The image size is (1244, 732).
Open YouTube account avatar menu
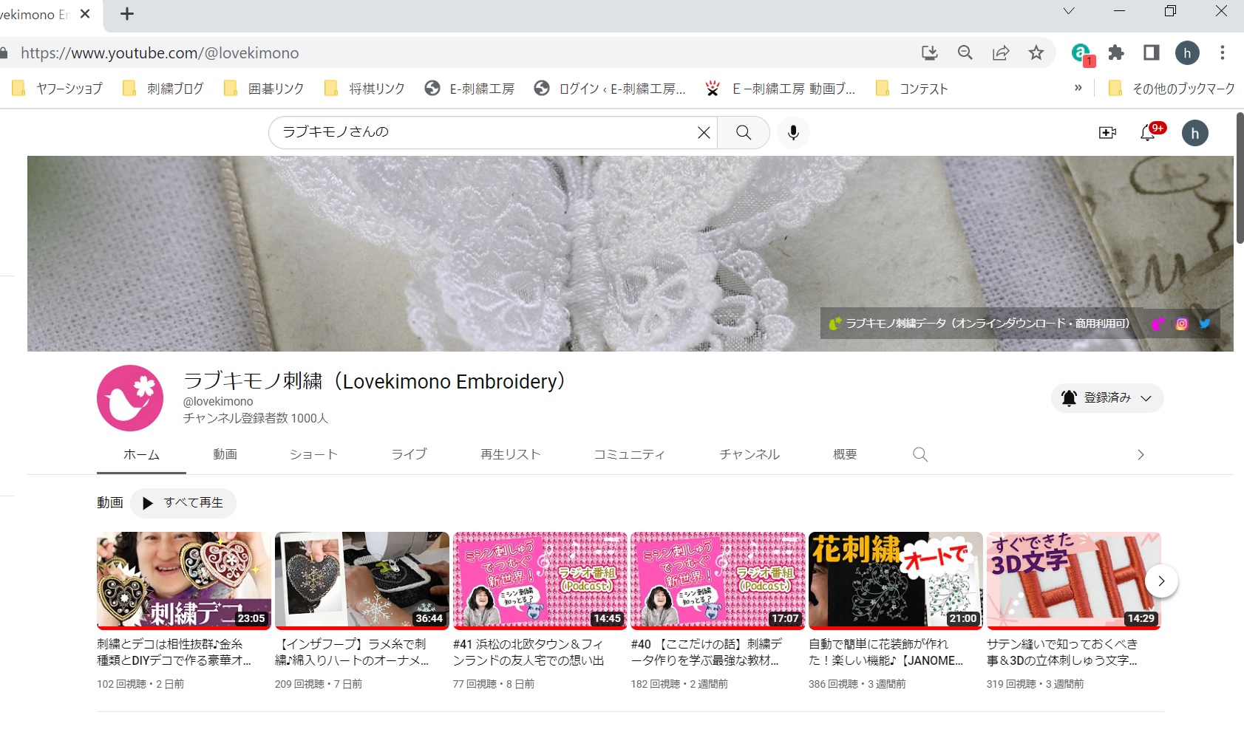pyautogui.click(x=1194, y=133)
